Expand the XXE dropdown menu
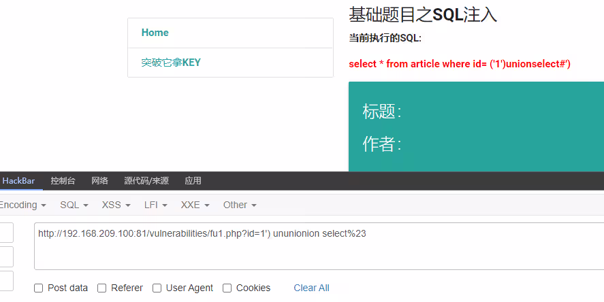 click(x=195, y=205)
